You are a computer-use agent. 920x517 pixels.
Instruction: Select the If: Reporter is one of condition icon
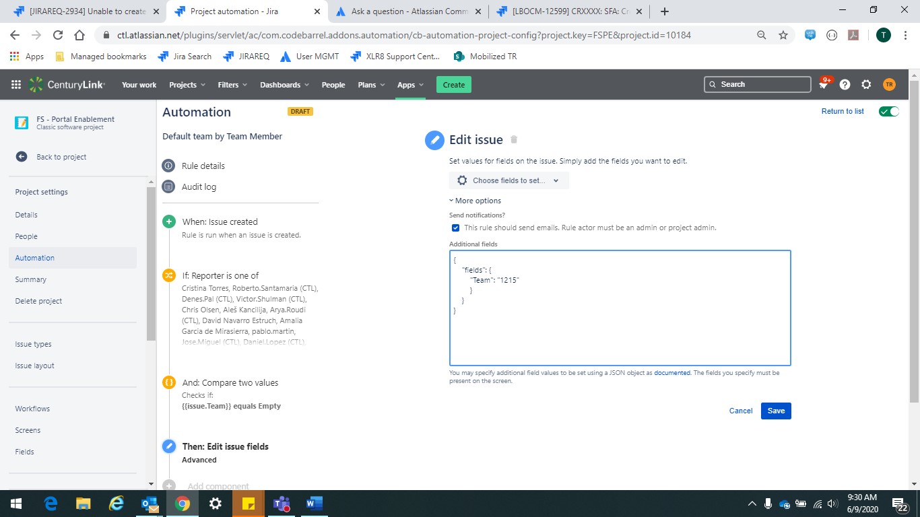pos(169,275)
